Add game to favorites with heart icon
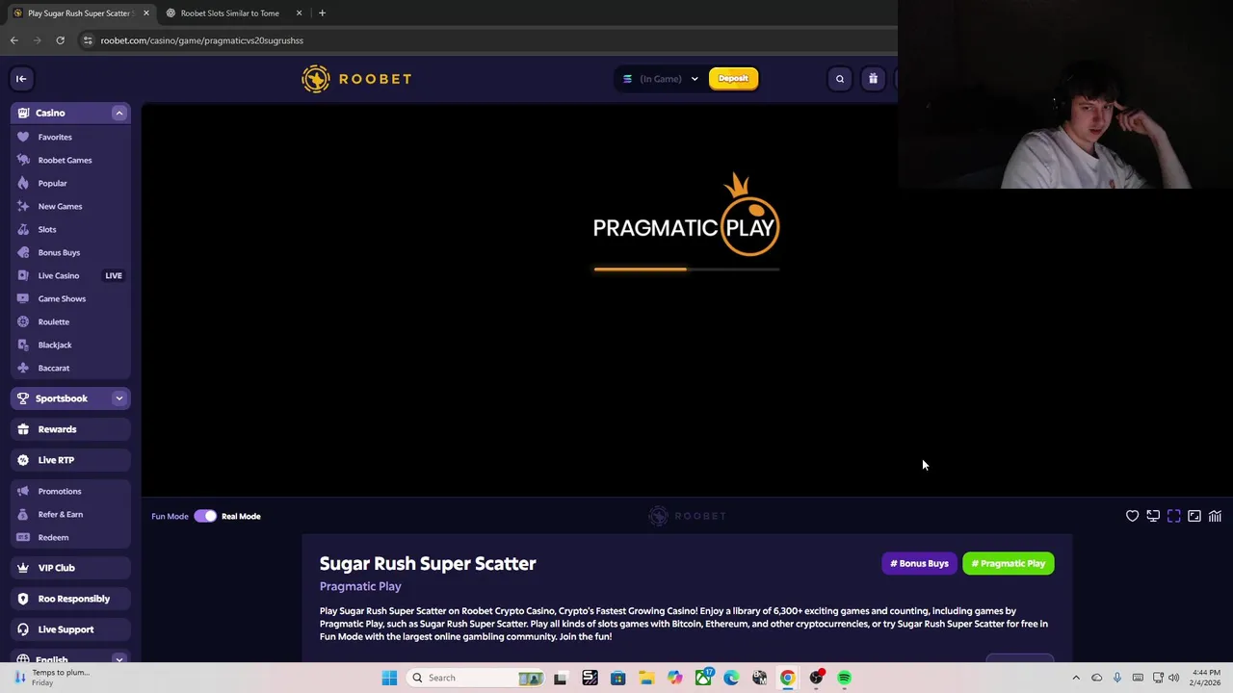The height and width of the screenshot is (693, 1233). [1132, 516]
